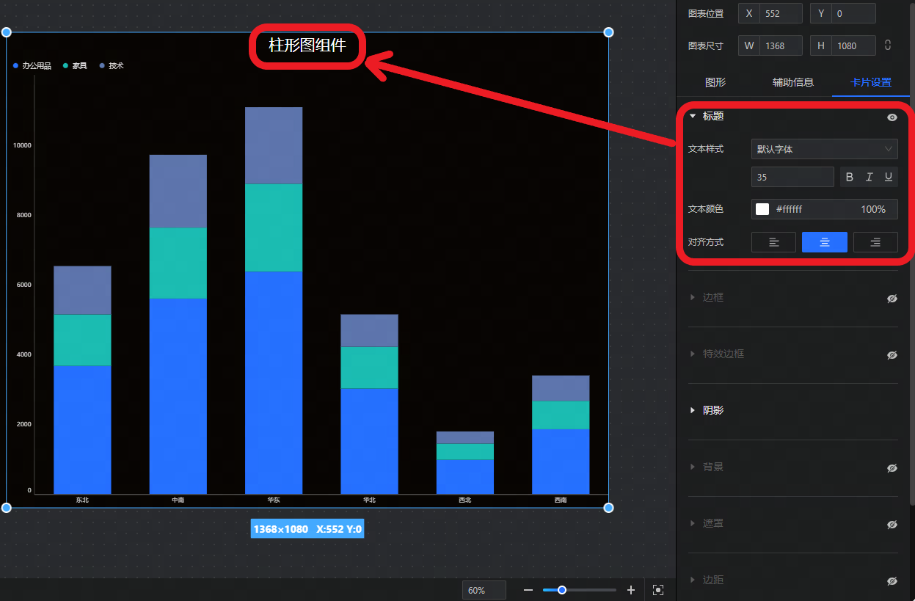This screenshot has height=601, width=915.
Task: Hide the 标题 title section
Action: coord(892,117)
